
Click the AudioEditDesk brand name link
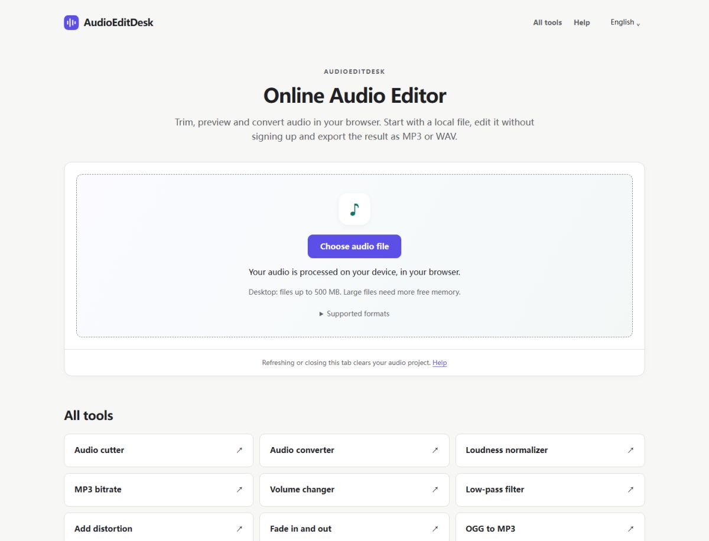click(x=119, y=22)
